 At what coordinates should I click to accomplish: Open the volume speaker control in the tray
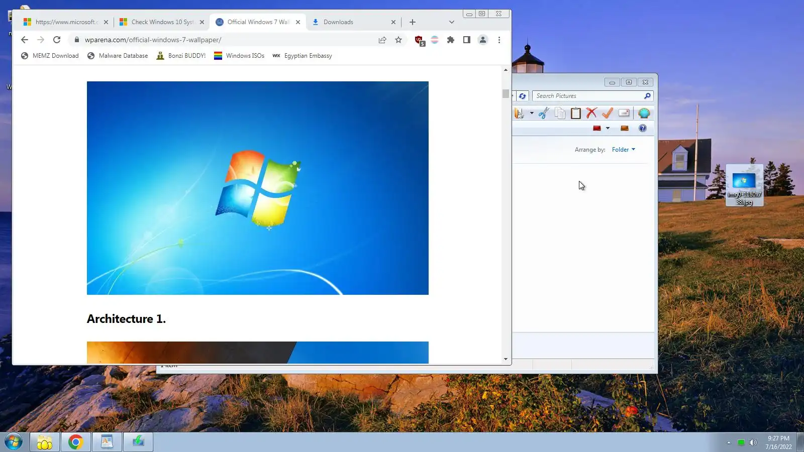(x=753, y=442)
